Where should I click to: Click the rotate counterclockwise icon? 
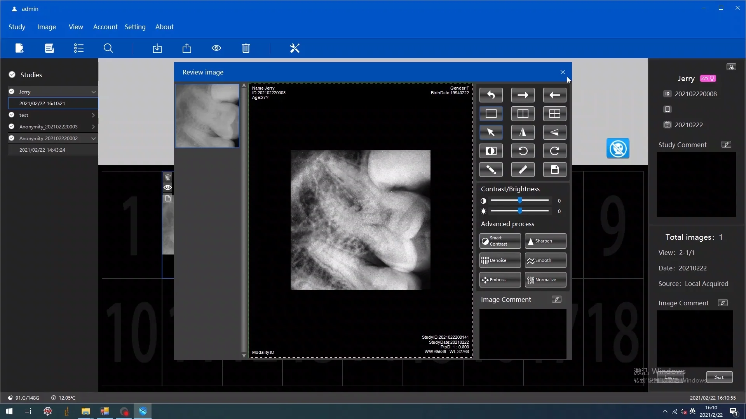[x=523, y=151]
